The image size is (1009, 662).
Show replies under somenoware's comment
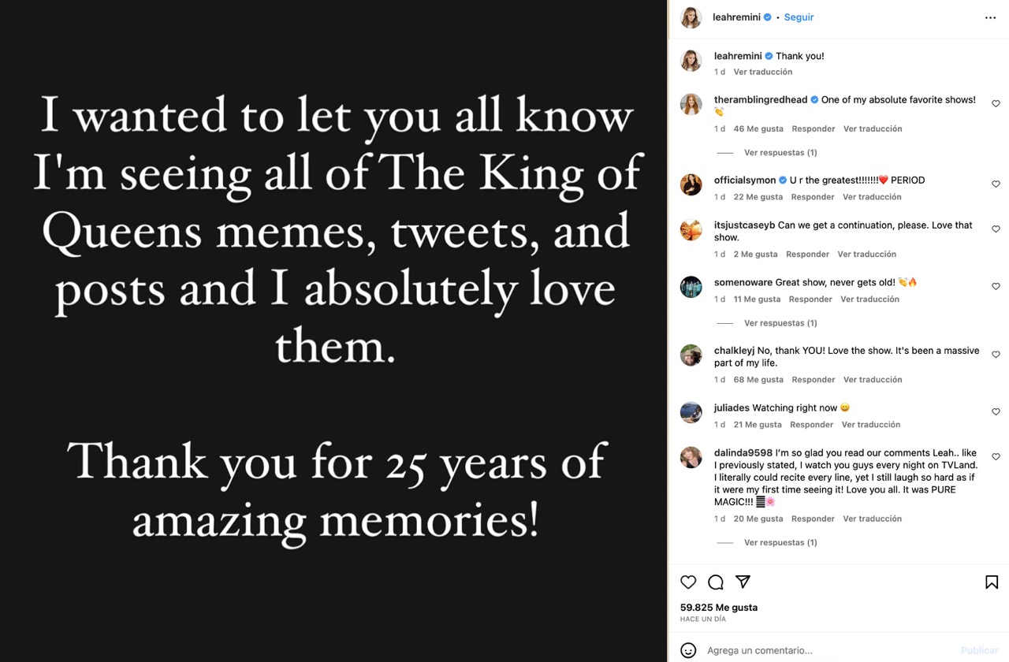780,323
